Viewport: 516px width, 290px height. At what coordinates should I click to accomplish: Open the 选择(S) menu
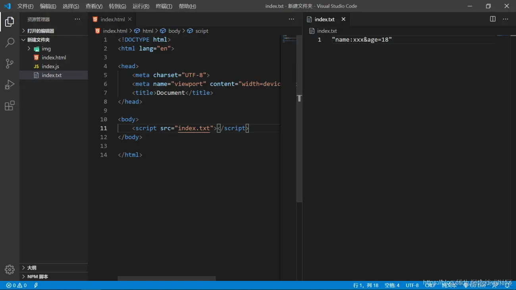click(x=71, y=6)
